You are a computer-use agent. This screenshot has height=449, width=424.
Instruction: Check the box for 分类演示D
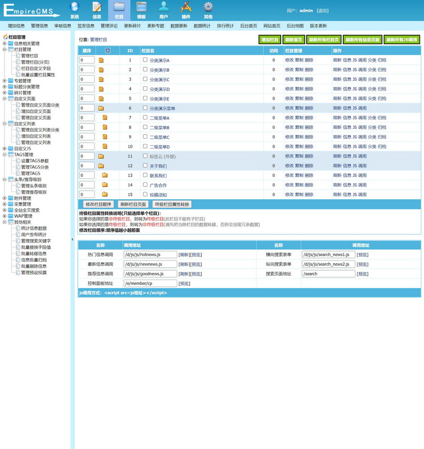(x=145, y=89)
